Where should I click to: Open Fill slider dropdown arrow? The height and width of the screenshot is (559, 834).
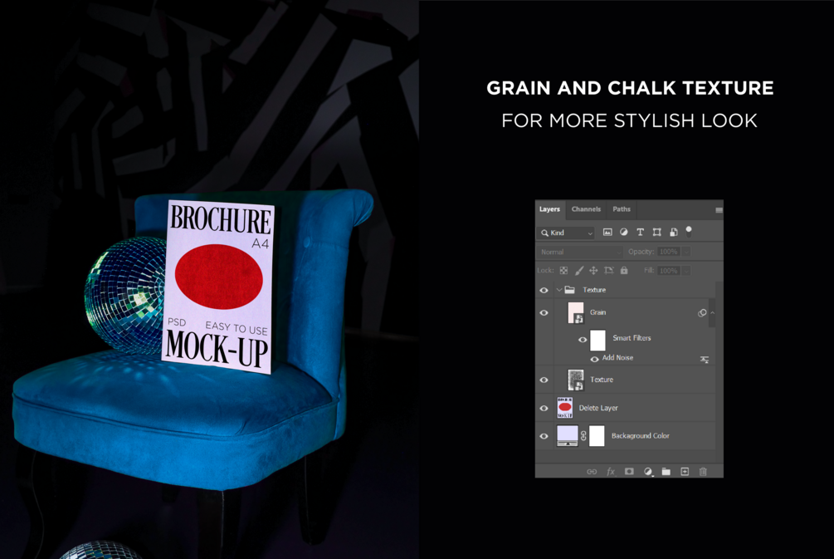(x=686, y=271)
